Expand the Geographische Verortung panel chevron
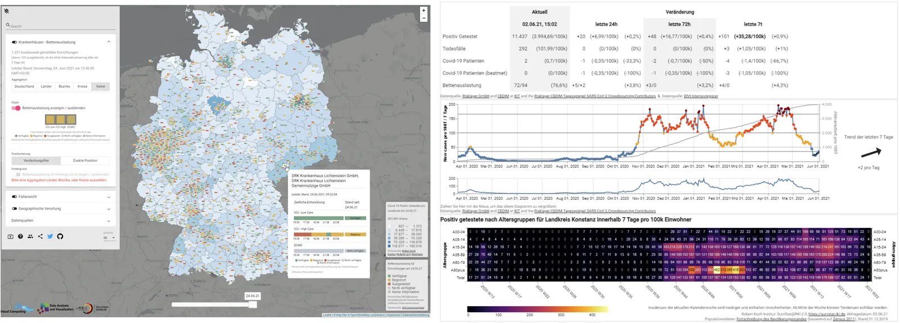Screen dimensions: 900x323 [109, 209]
